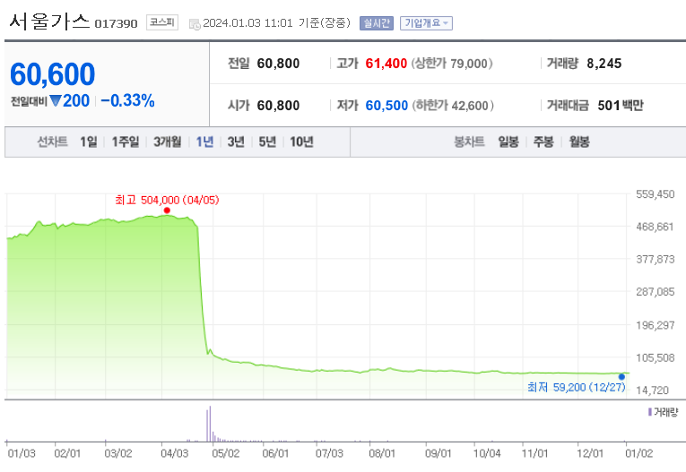This screenshot has height=472, width=686.
Task: Click the 거래량 value 8,245
Action: [x=604, y=64]
